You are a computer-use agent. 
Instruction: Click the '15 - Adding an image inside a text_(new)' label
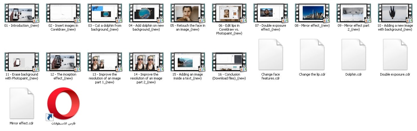(x=188, y=76)
